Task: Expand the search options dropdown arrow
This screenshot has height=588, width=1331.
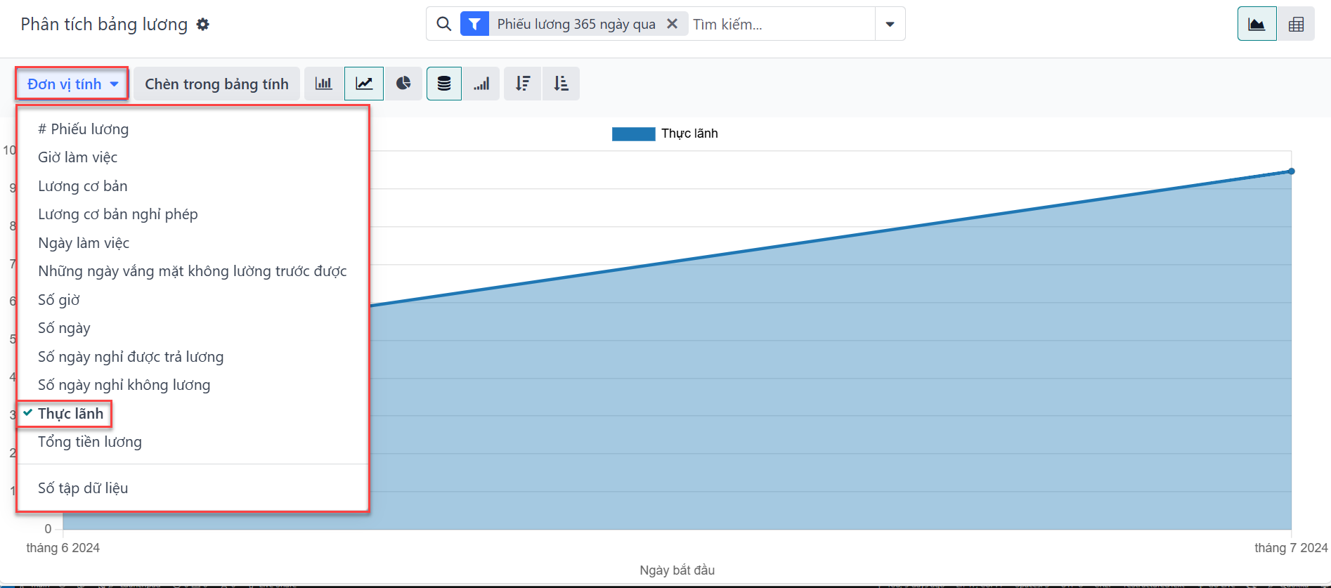Action: [x=890, y=24]
